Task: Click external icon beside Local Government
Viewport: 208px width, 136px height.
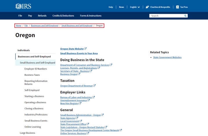Action: pos(81,121)
